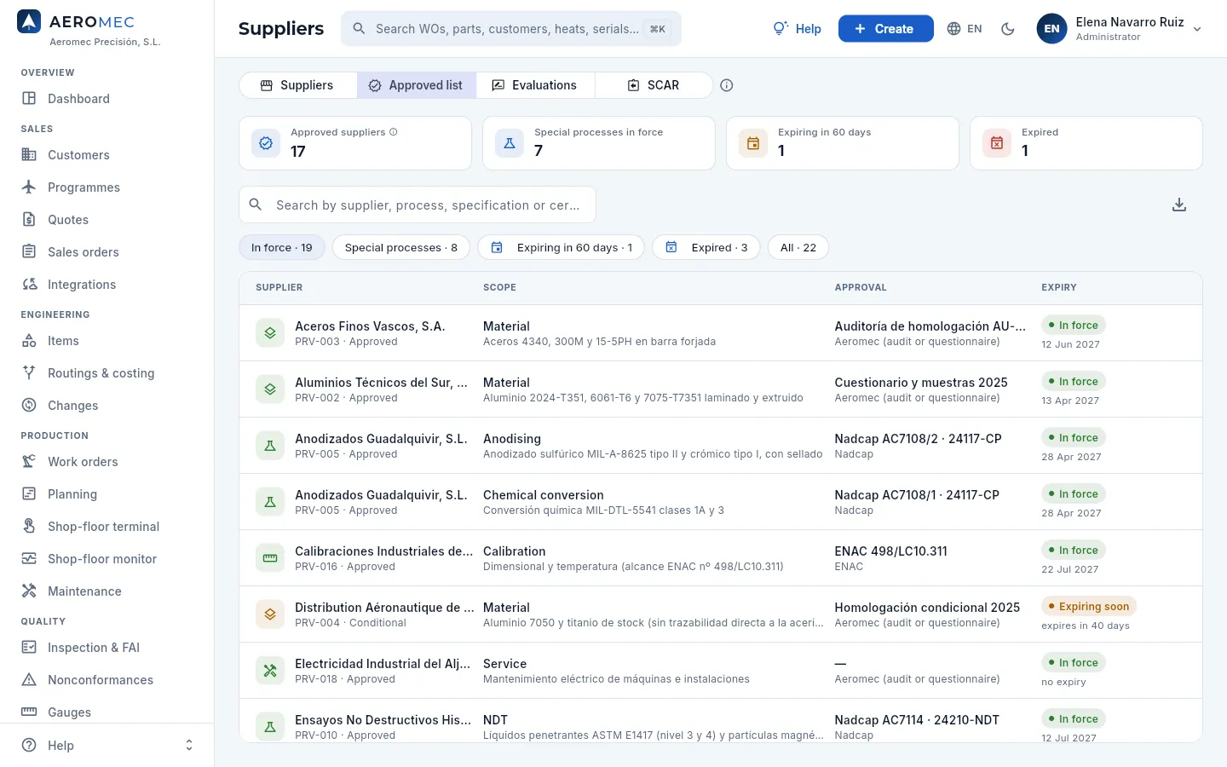
Task: Open the Evaluations tab
Action: click(535, 85)
